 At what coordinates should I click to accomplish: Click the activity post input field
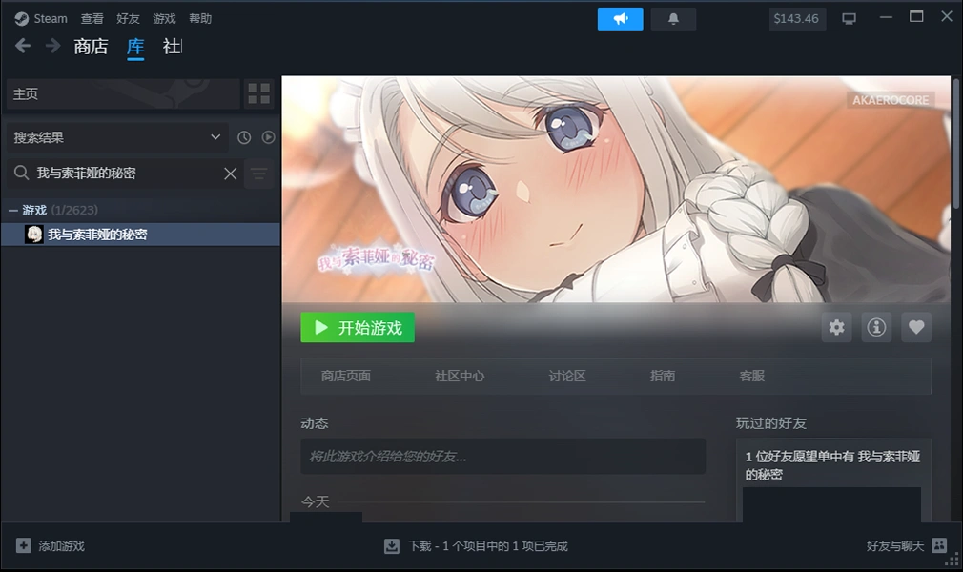pyautogui.click(x=503, y=456)
